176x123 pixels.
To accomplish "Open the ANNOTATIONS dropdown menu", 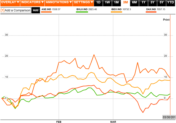I will [59, 3].
